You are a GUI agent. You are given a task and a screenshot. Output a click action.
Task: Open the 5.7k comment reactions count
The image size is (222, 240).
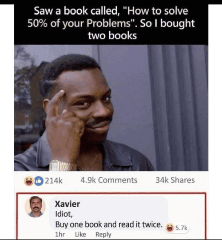click(181, 228)
